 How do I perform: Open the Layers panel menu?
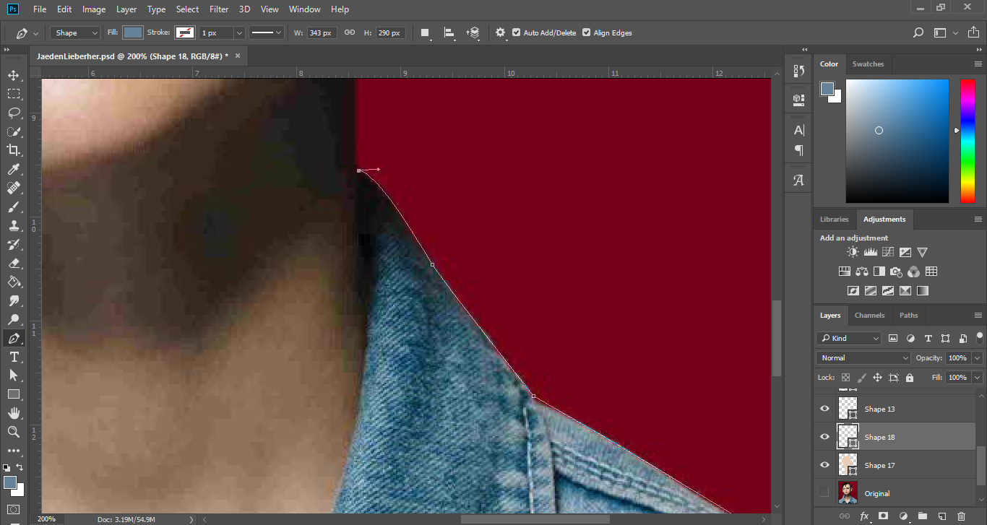978,316
